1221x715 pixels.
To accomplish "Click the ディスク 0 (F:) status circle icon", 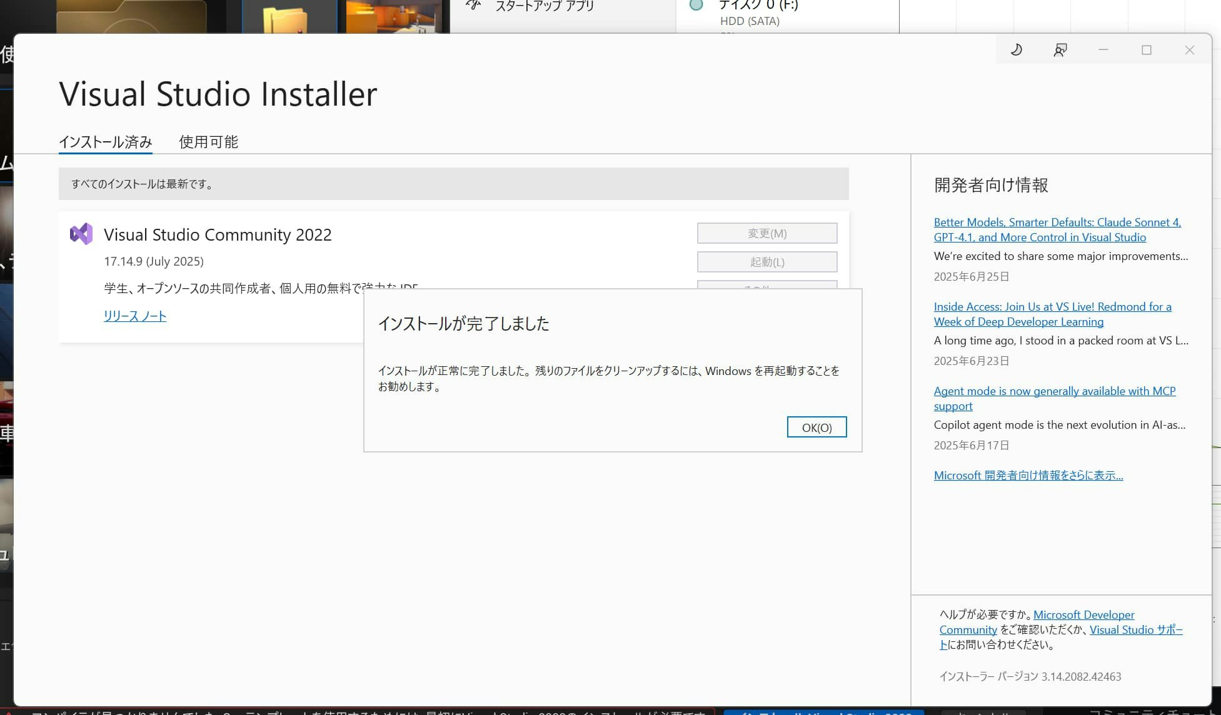I will coord(696,5).
